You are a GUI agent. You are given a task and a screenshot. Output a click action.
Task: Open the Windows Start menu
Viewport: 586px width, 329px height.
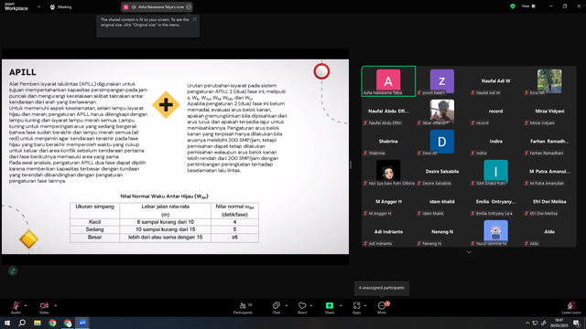[x=7, y=323]
